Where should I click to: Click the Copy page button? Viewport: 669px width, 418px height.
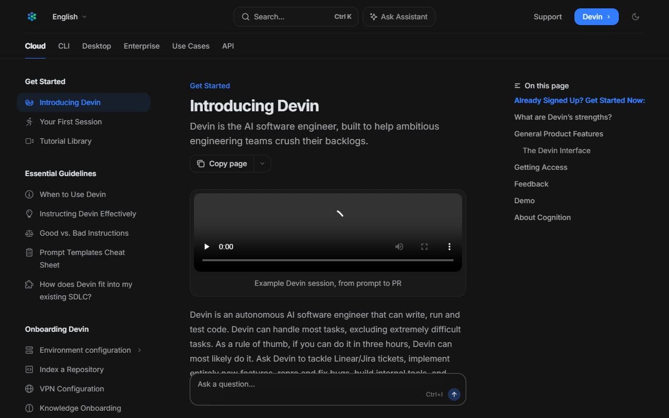pyautogui.click(x=222, y=164)
